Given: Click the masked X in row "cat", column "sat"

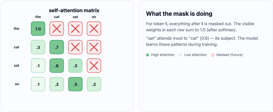Looking at the screenshot, I should [x=75, y=47].
